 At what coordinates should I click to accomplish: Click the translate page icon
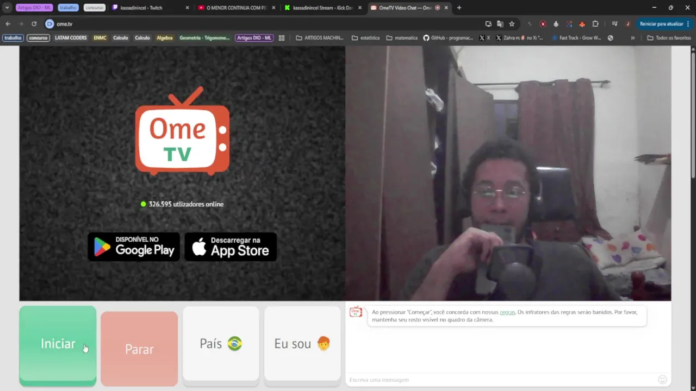point(500,24)
